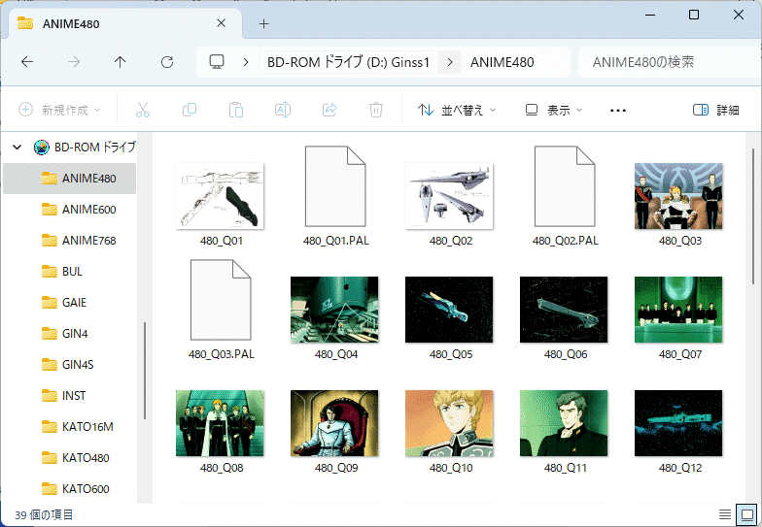Collapse the BD-ROM ドライブ tree node
The image size is (762, 527).
(17, 148)
